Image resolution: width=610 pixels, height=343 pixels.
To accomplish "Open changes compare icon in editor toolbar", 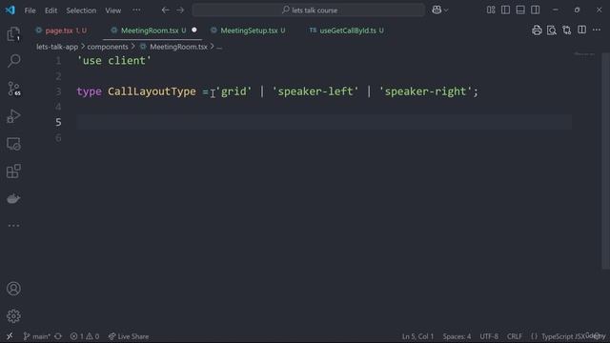I will (567, 30).
